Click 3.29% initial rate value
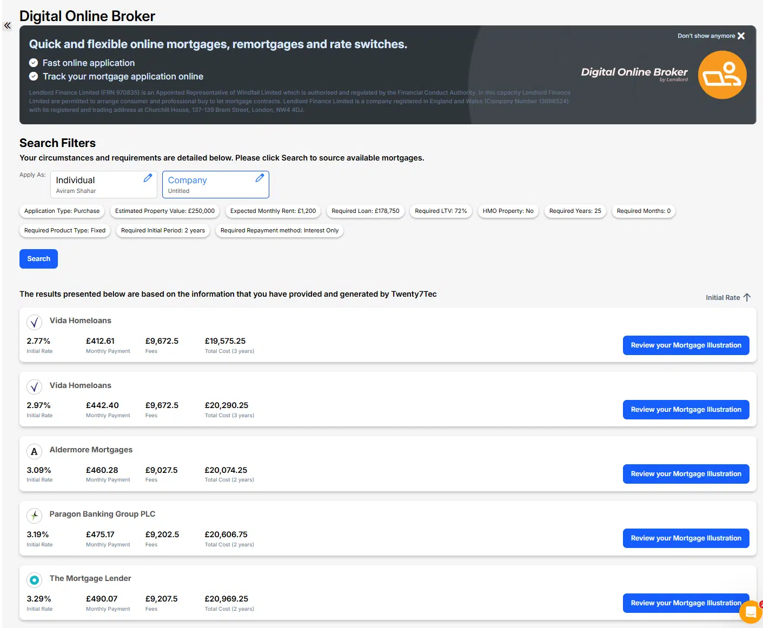The width and height of the screenshot is (763, 628). [x=39, y=599]
